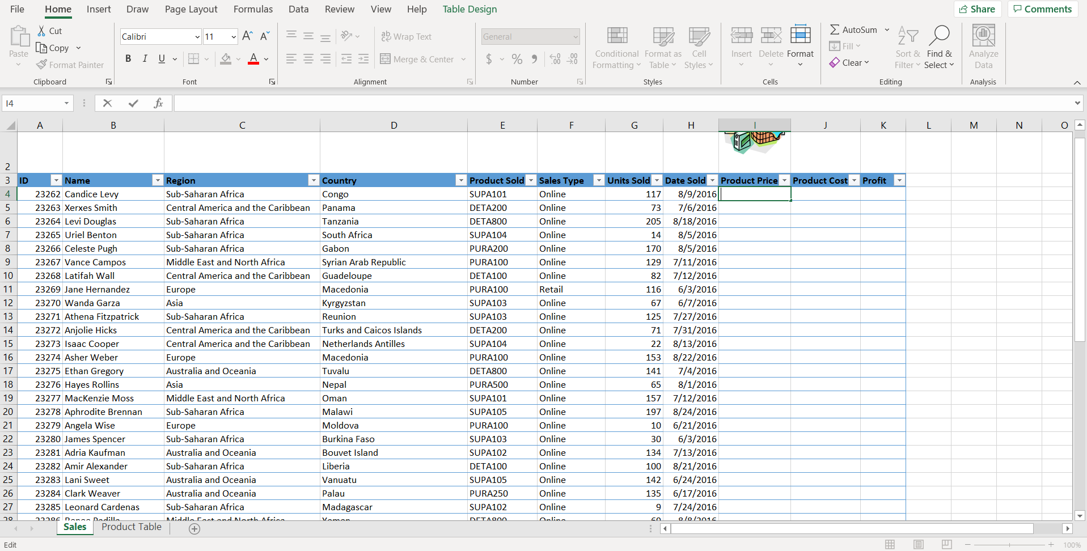Open Conditional Formatting options
The image size is (1087, 551).
click(616, 48)
